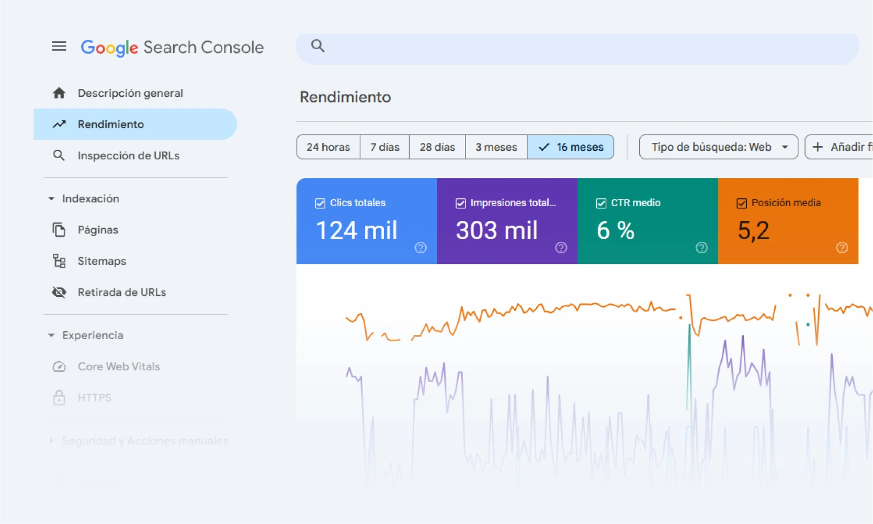Select the 7 días date range

tap(385, 147)
